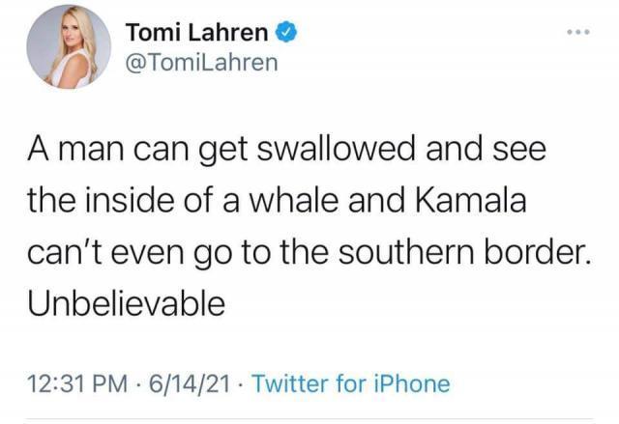Click the Tomi Lahren display name
Screen dimensions: 619x424
tap(197, 33)
